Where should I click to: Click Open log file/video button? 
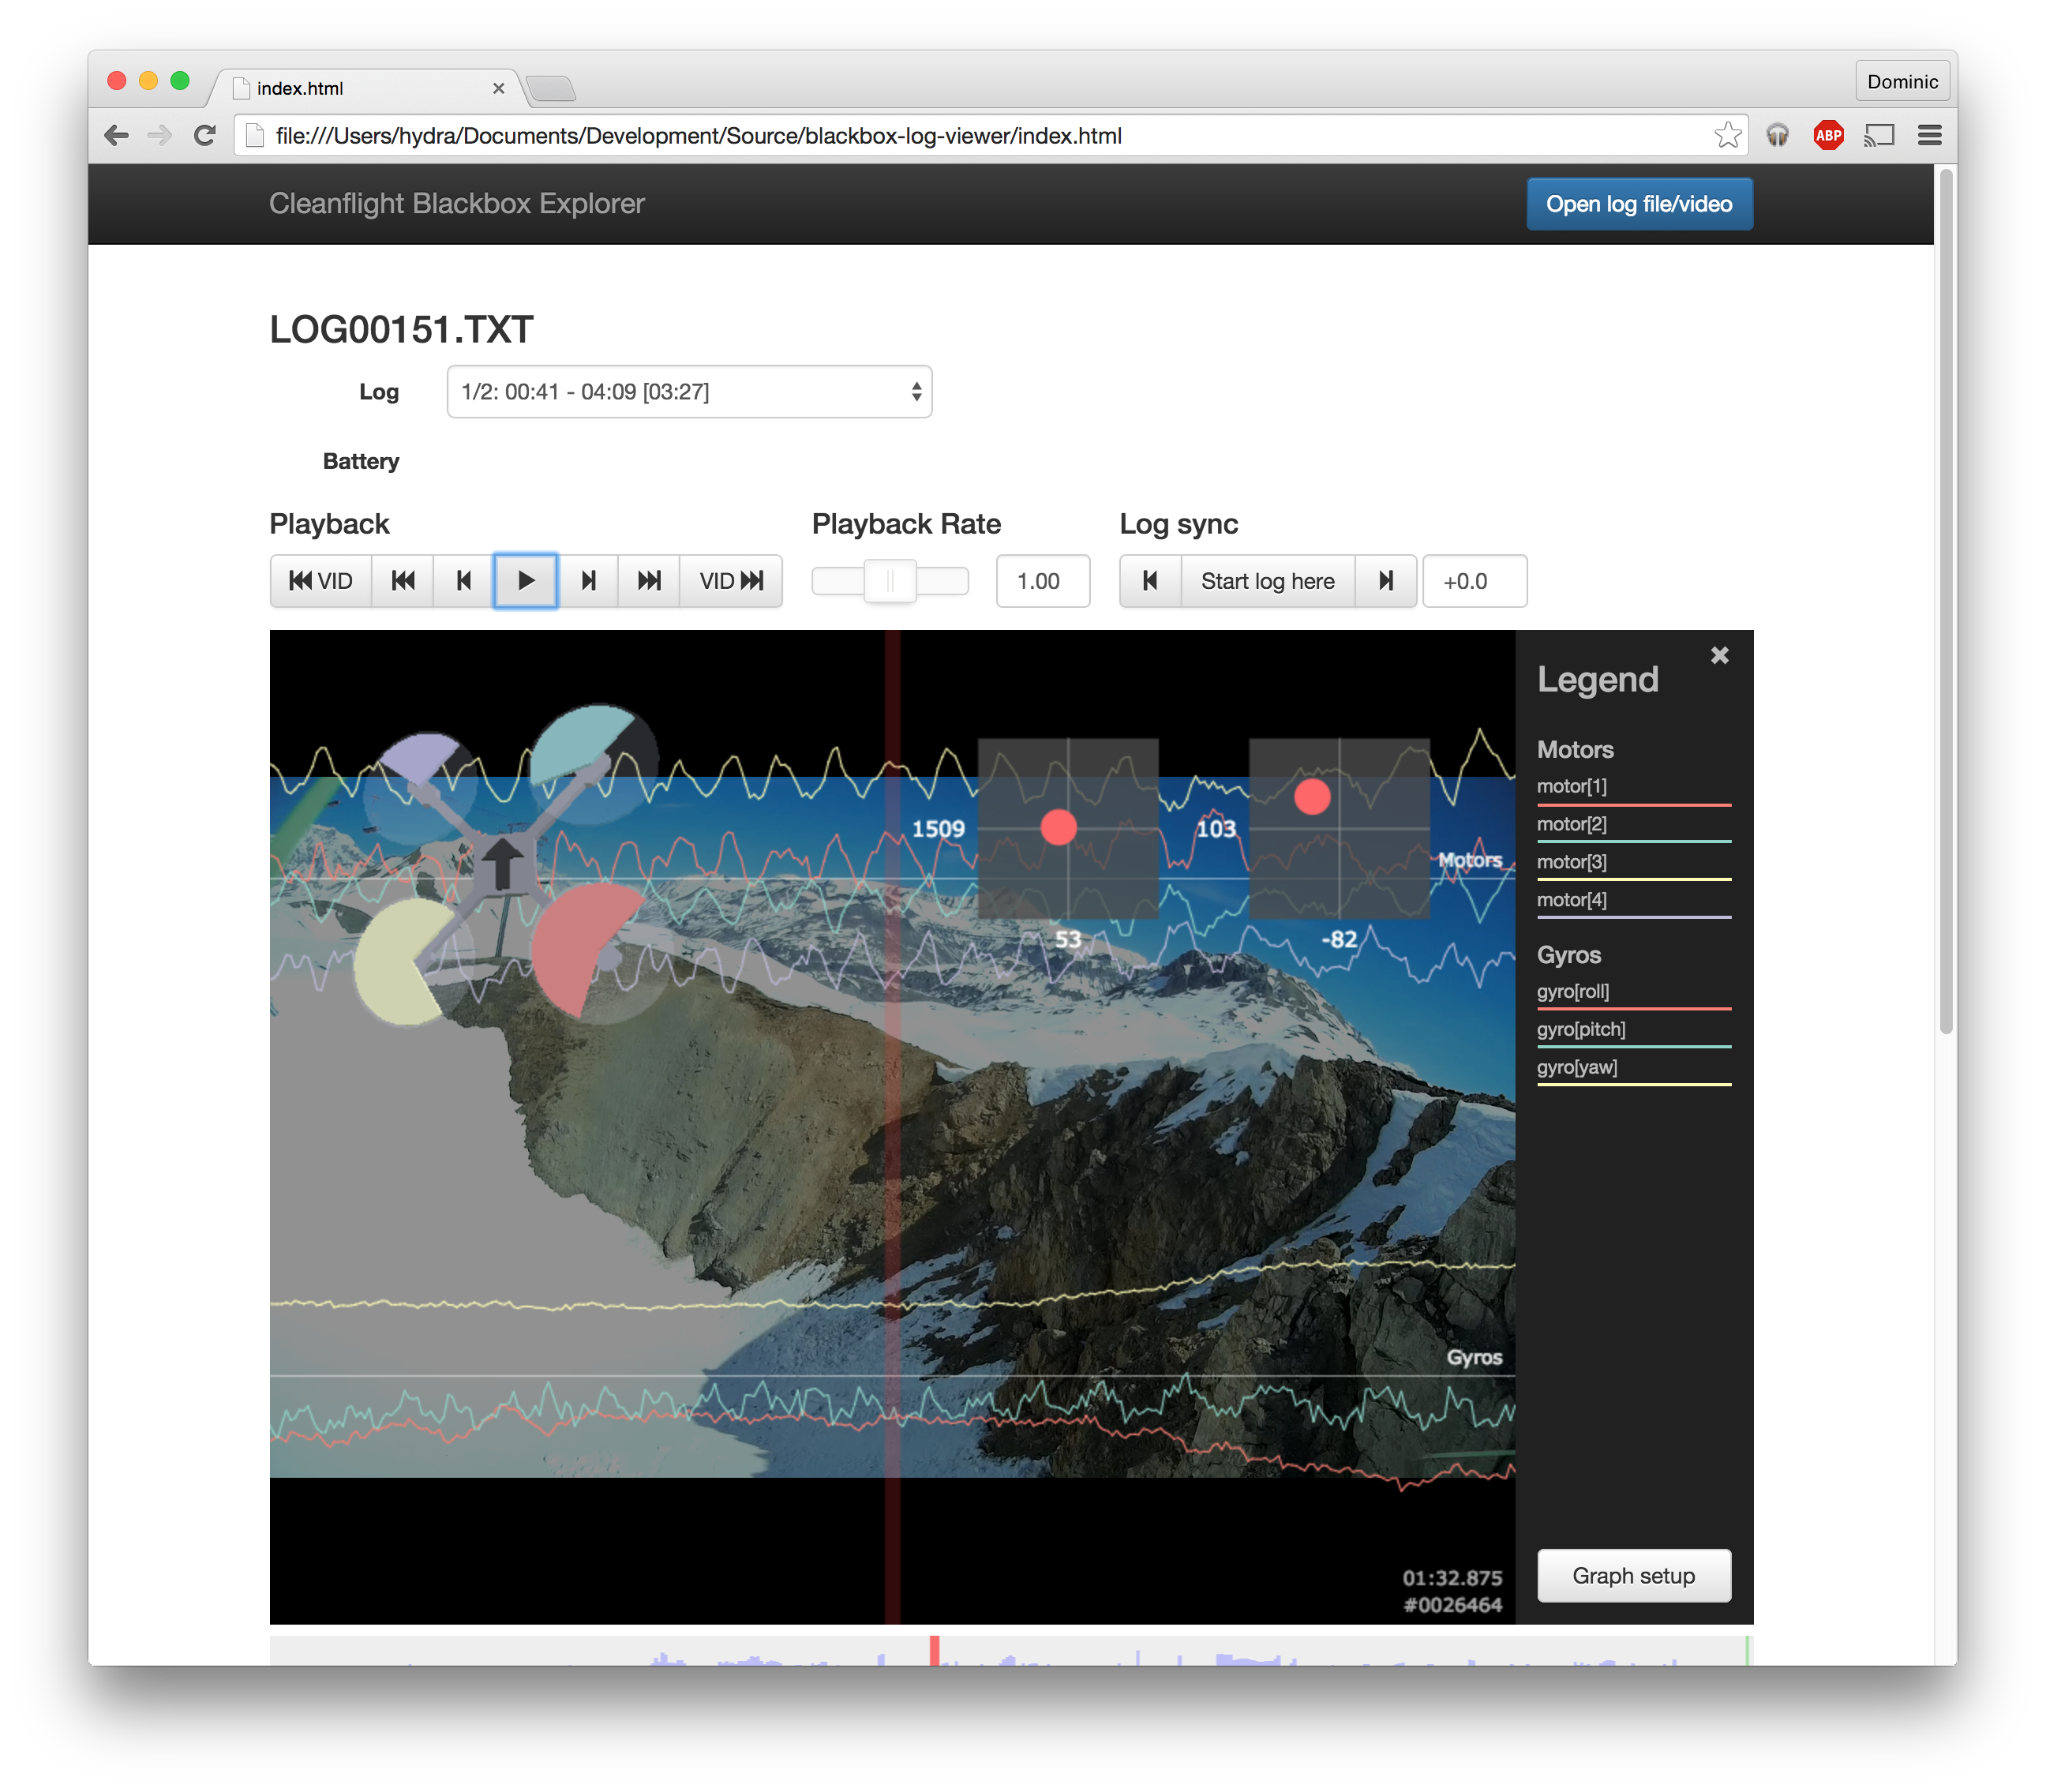pos(1638,204)
